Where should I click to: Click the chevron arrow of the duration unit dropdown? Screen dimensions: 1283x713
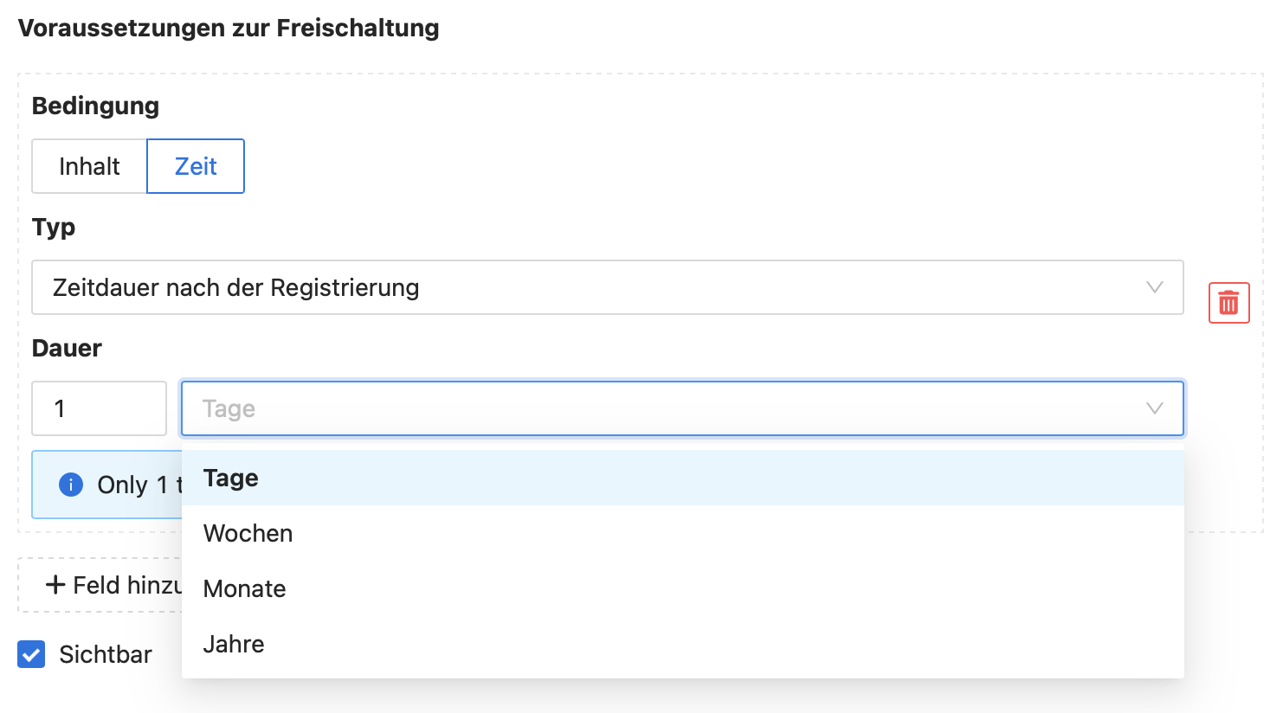tap(1154, 408)
